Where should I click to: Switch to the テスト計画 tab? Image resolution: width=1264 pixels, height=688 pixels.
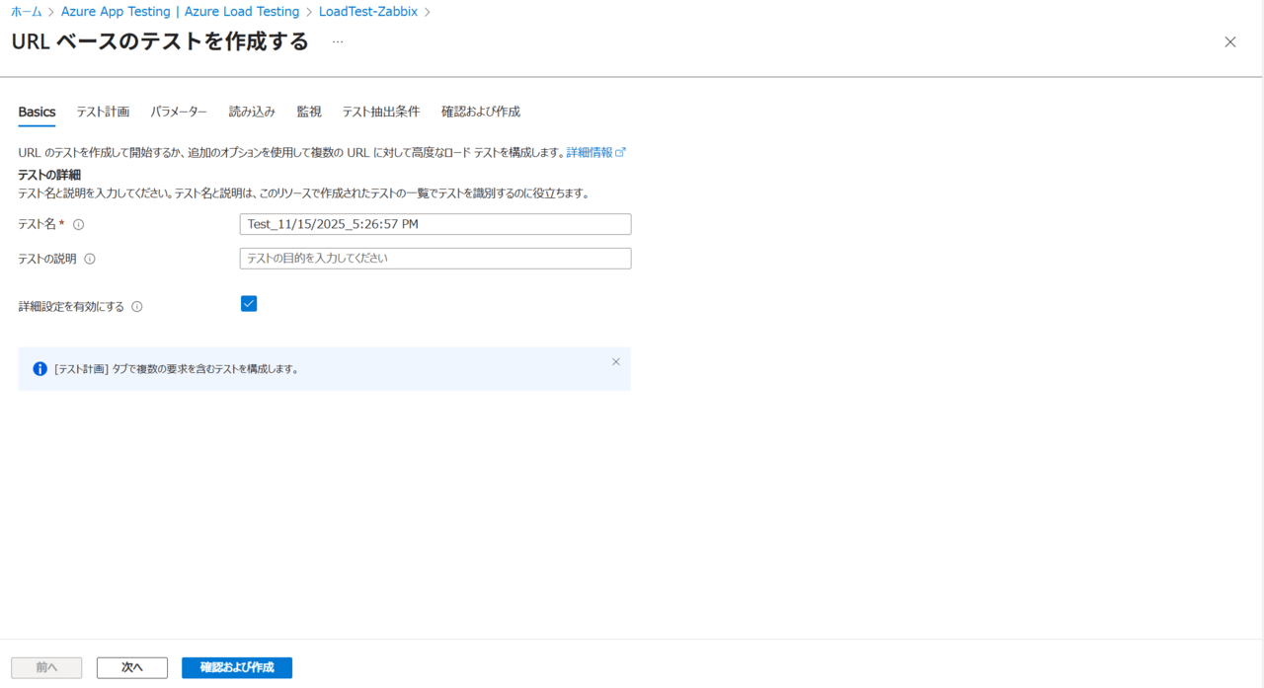(x=103, y=113)
